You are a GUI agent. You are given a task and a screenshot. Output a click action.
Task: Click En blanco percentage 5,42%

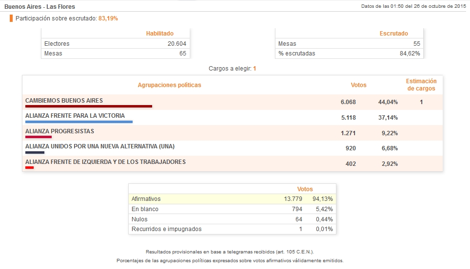pos(324,209)
